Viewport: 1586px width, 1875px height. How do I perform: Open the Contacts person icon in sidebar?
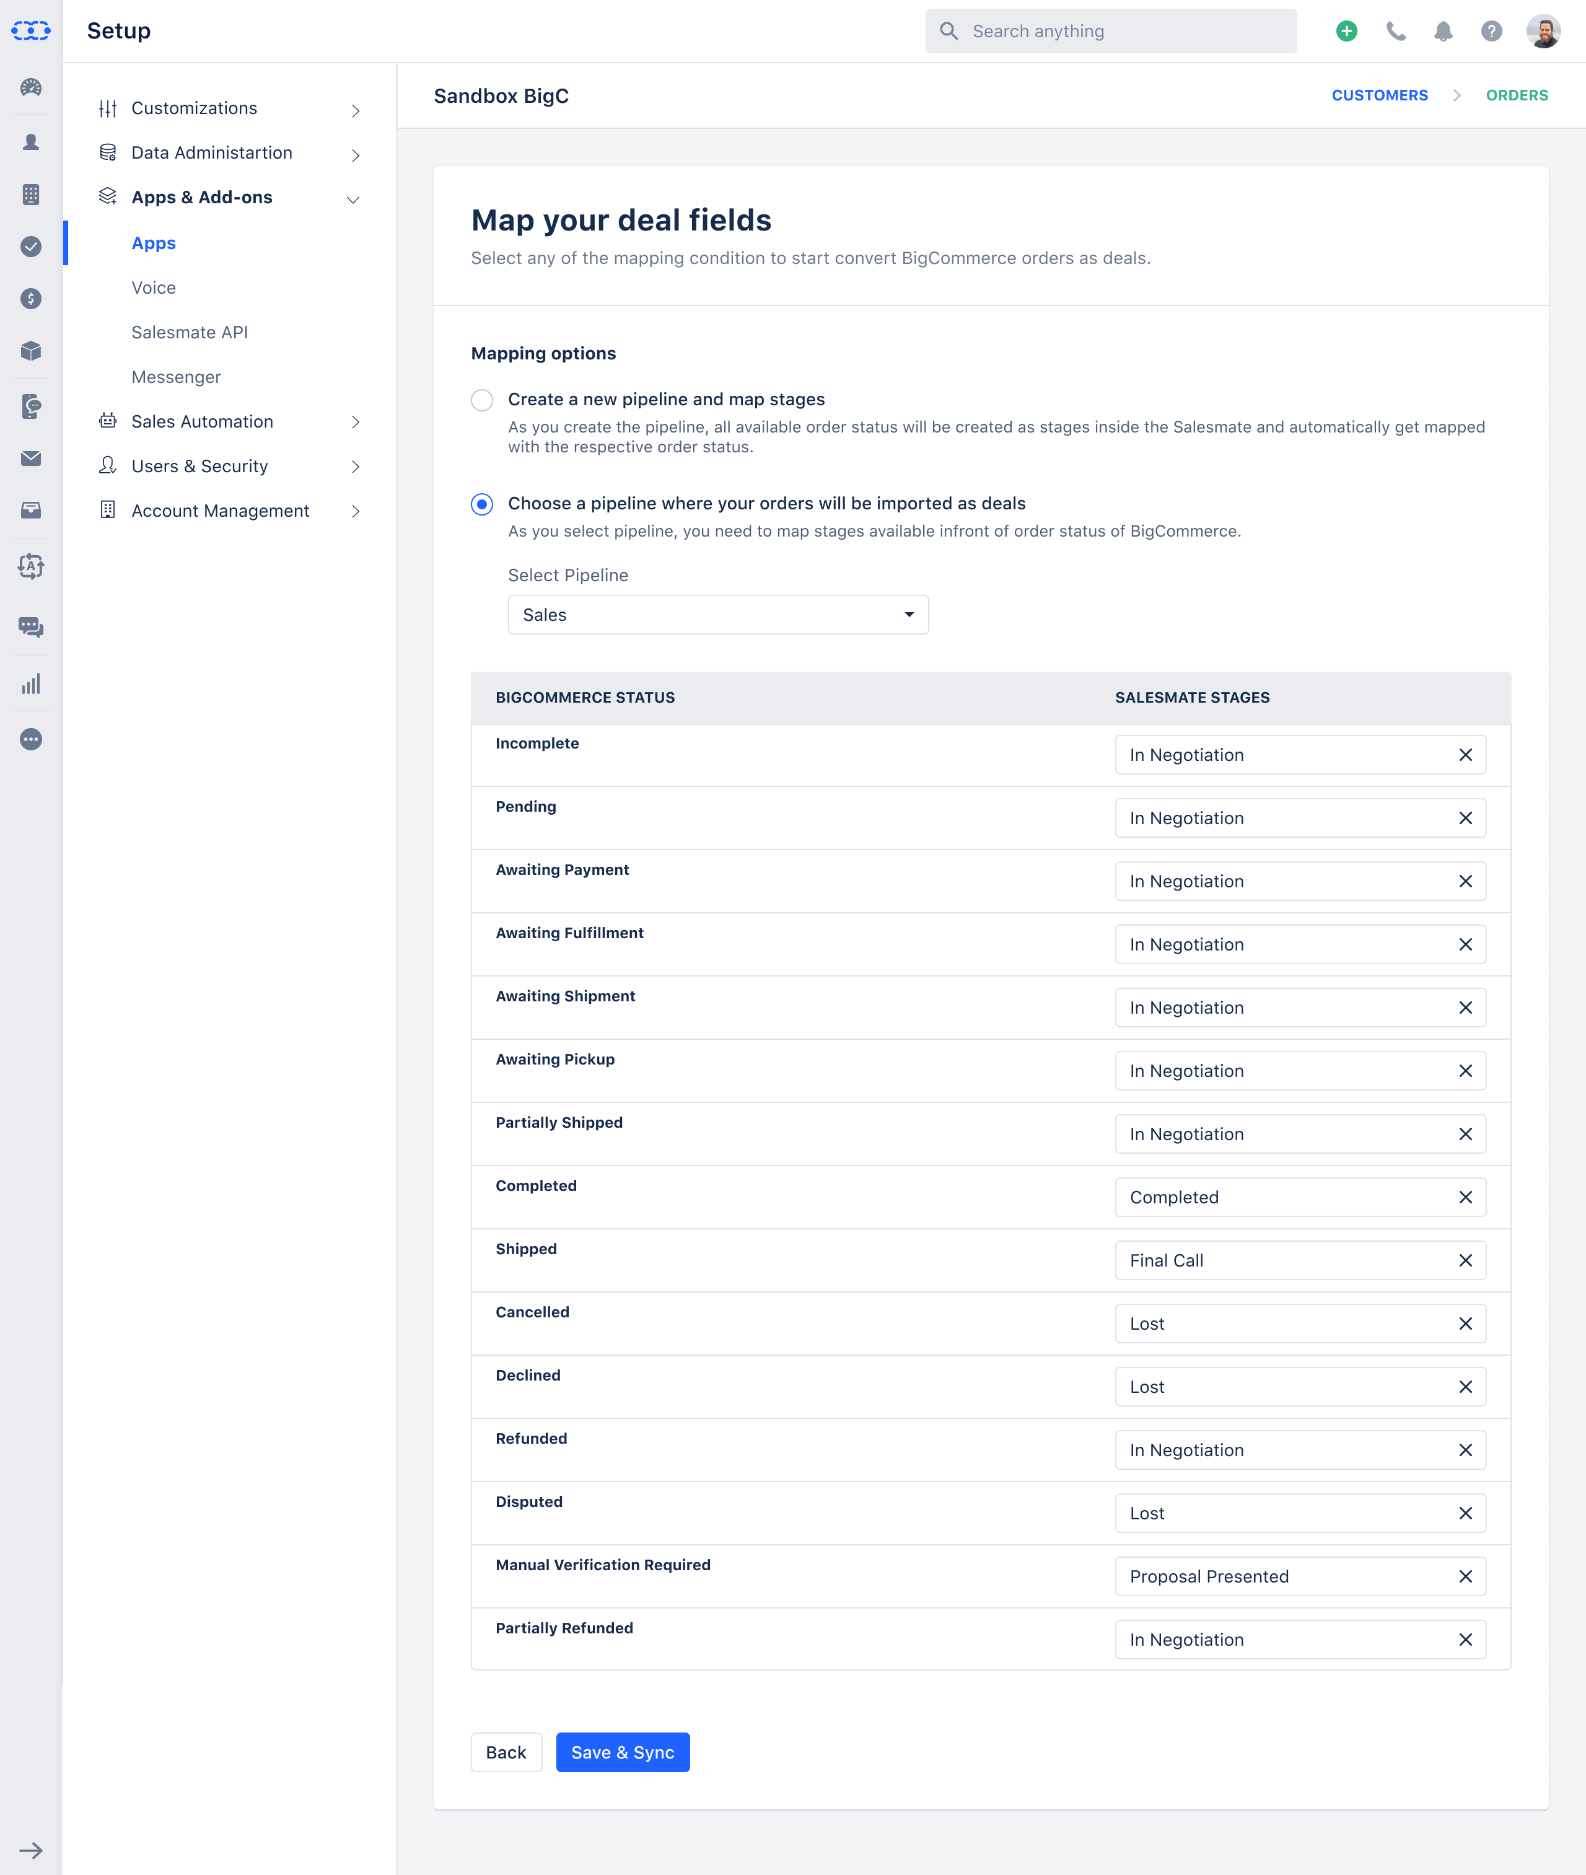pos(30,141)
